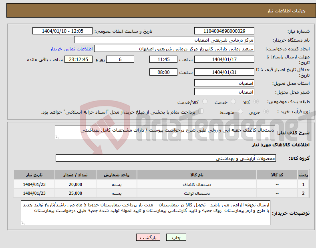Click the date cell in دستمال توالت row
The image size is (316, 248).
click(x=34, y=193)
